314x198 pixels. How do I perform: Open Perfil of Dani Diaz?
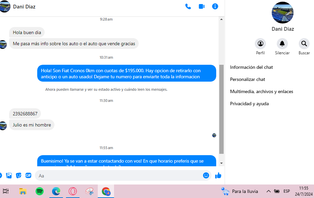pyautogui.click(x=260, y=44)
